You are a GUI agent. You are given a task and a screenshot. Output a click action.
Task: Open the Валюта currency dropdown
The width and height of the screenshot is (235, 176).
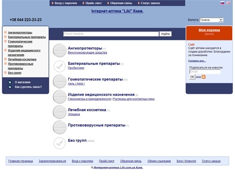211,20
